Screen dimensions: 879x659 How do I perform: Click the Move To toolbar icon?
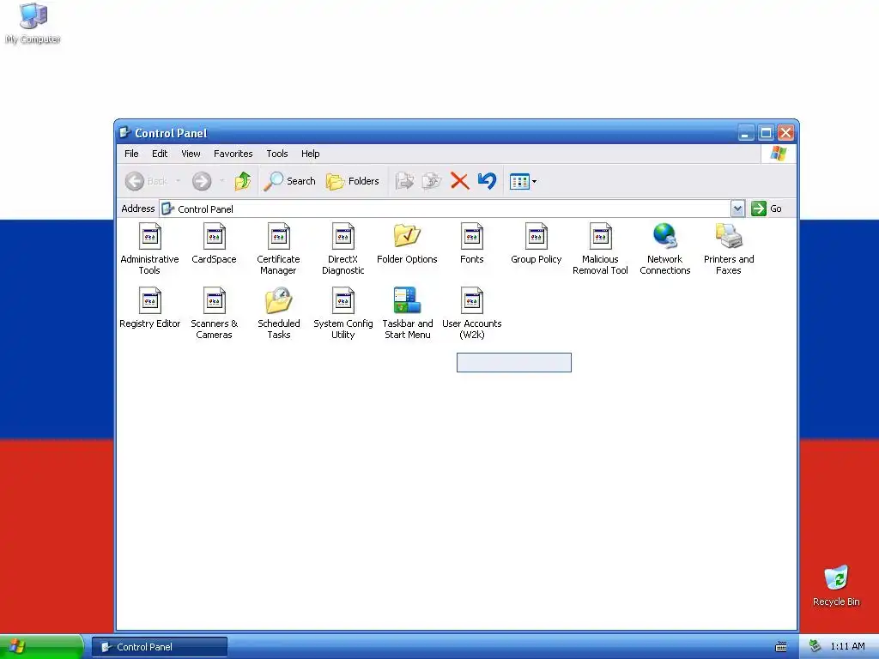tap(404, 181)
